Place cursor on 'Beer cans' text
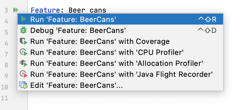This screenshot has width=252, height=110. pyautogui.click(x=88, y=10)
